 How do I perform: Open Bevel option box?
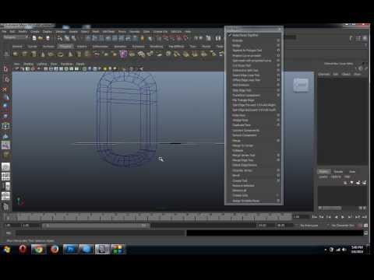[x=278, y=176]
